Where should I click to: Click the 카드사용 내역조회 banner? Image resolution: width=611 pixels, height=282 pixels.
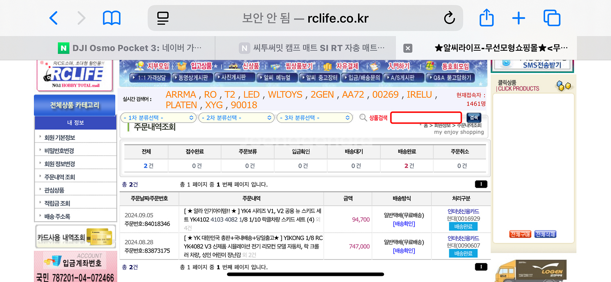coord(75,237)
